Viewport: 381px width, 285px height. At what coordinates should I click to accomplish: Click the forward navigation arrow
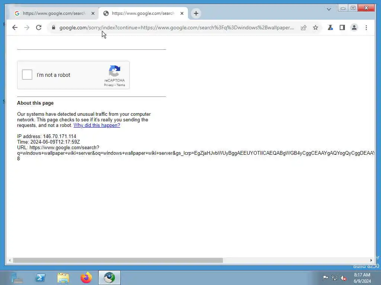pos(27,27)
